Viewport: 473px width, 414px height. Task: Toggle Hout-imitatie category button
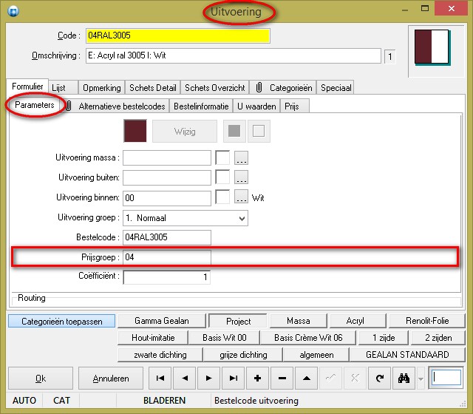(153, 338)
